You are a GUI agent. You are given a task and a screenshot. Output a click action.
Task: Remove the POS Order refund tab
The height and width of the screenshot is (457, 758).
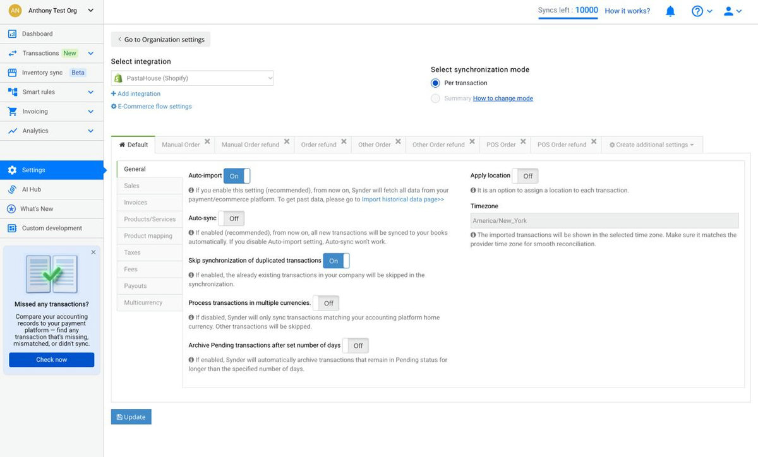coord(594,142)
